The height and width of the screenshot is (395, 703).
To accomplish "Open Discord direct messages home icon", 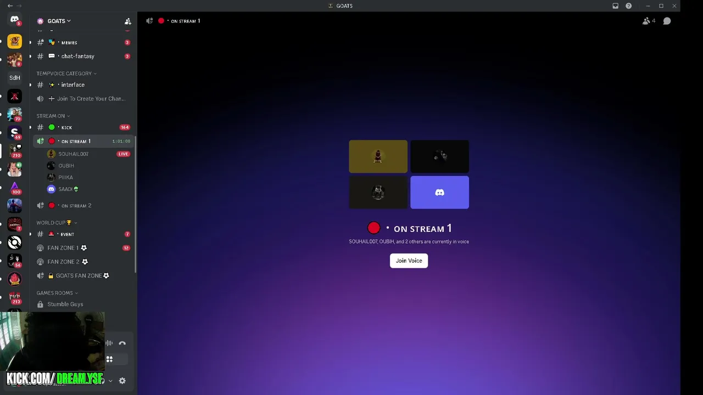I will [14, 20].
